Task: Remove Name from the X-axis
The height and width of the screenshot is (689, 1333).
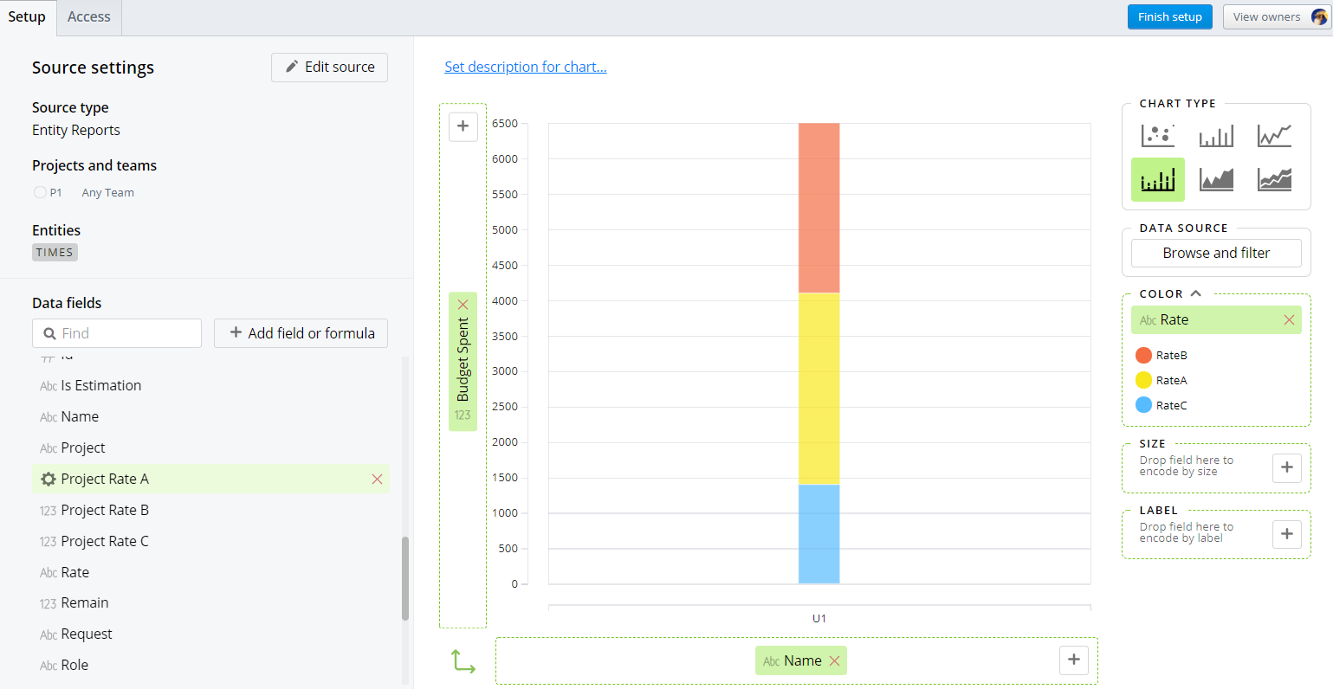Action: click(834, 660)
